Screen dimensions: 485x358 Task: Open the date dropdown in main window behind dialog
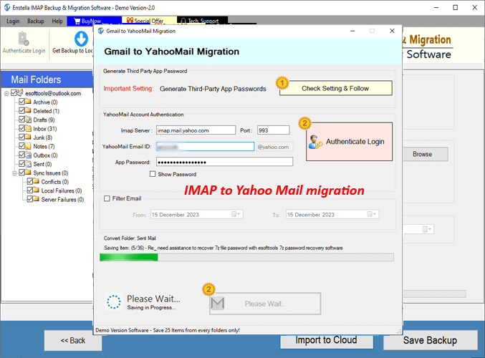click(428, 229)
